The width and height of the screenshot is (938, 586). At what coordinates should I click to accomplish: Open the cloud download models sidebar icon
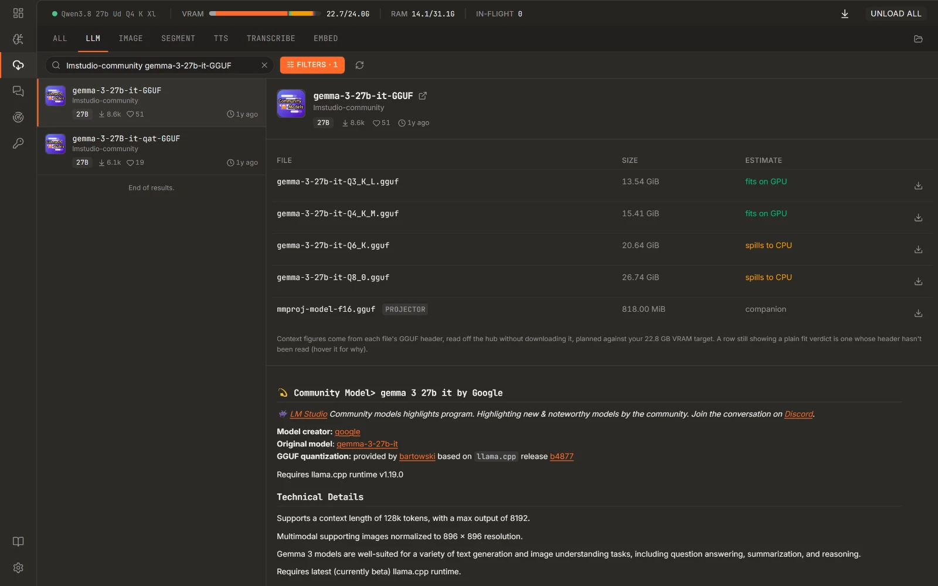(x=18, y=65)
